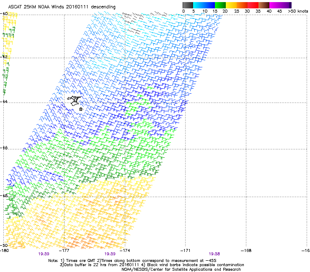Click the -48 latitude axis label
This screenshot has height=272, width=310.
[x=4, y=195]
